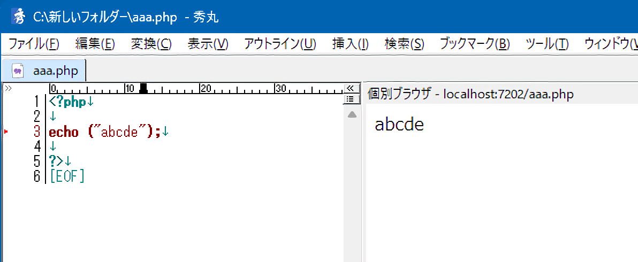Click the double-chevron icon left of the ruler
Viewport: 638px width, 262px height.
point(8,88)
